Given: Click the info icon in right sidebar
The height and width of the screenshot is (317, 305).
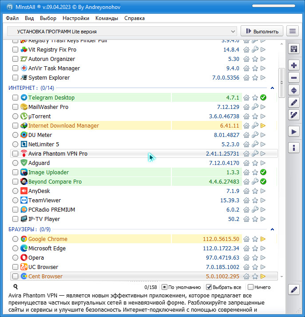Looking at the screenshot, I should [x=293, y=148].
